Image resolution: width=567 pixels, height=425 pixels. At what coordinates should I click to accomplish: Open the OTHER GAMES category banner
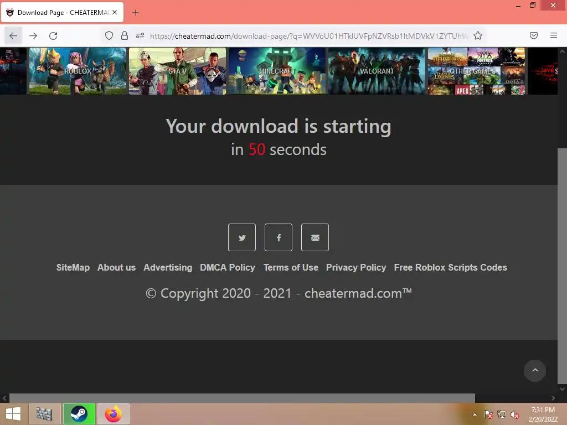[x=476, y=71]
